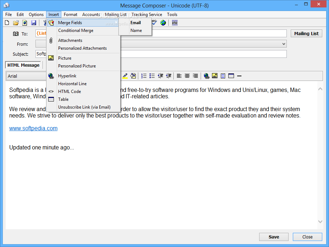Screen dimensions: 329x247
Task: Click the message scrollbar down arrow
Action: (320, 221)
